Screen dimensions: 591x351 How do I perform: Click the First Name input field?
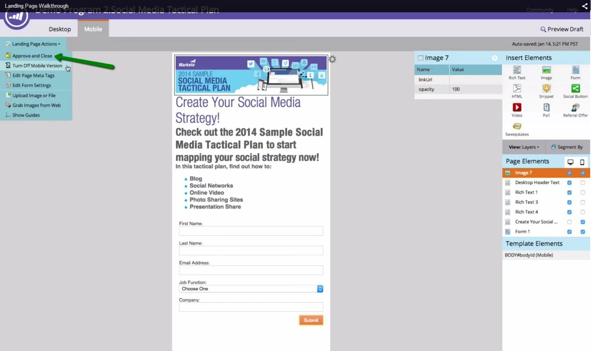tap(251, 231)
